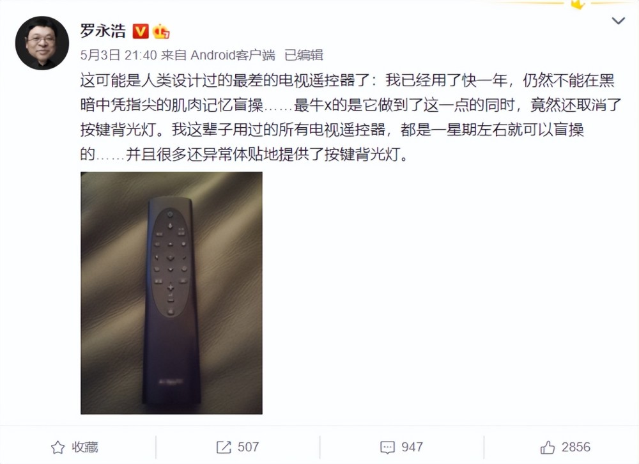The image size is (639, 464).
Task: Click the post text line starting 按键背光灯
Action: point(332,130)
